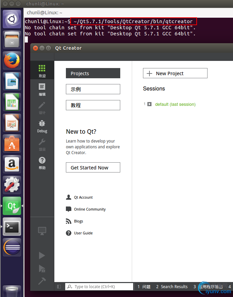233x297 pixels.
Task: Open the 问题 (Issues) output pane
Action: click(x=144, y=286)
